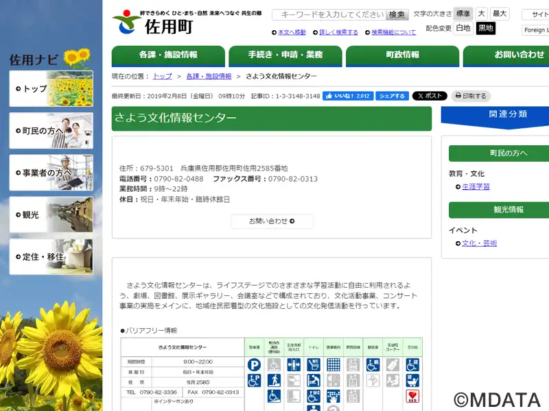Click the automatic door entrance icon
This screenshot has height=411, width=549.
[294, 365]
